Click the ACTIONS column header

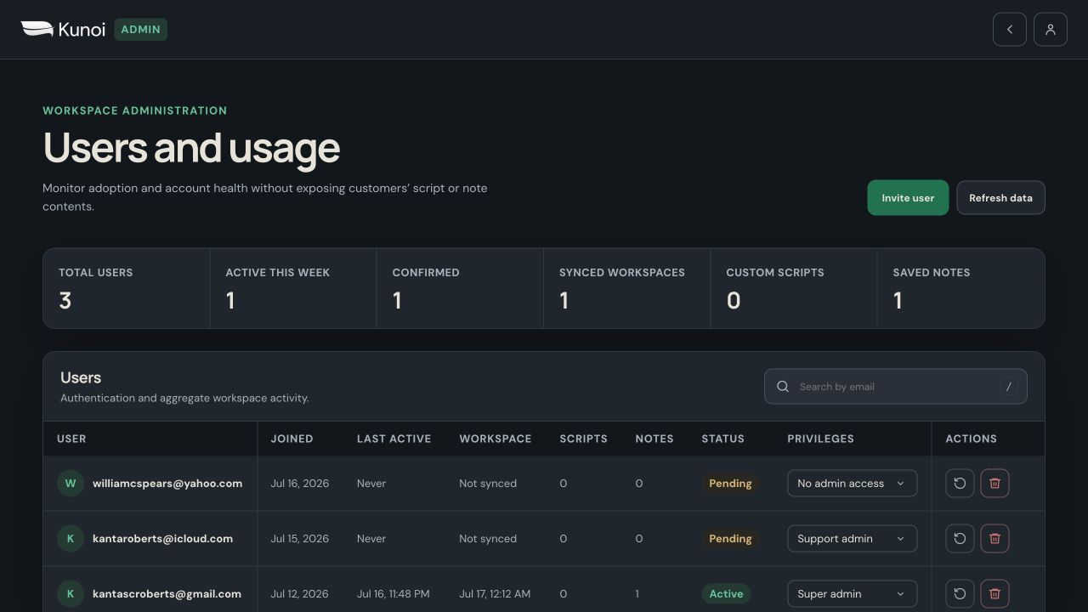pyautogui.click(x=971, y=439)
